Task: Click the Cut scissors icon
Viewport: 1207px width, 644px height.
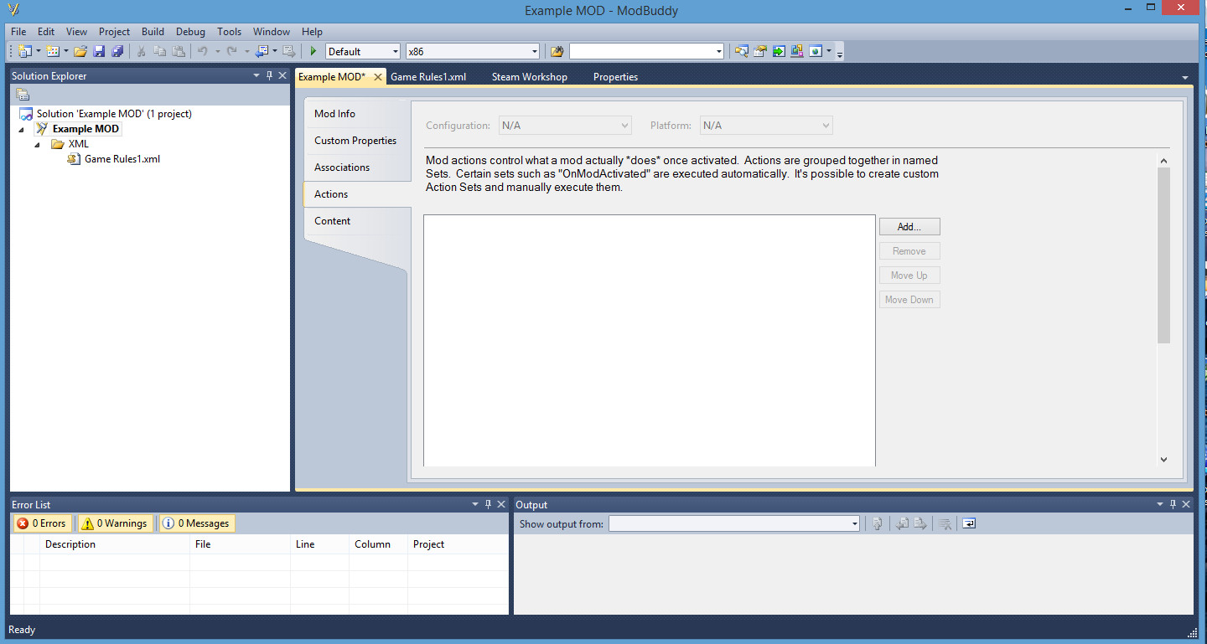Action: 142,51
